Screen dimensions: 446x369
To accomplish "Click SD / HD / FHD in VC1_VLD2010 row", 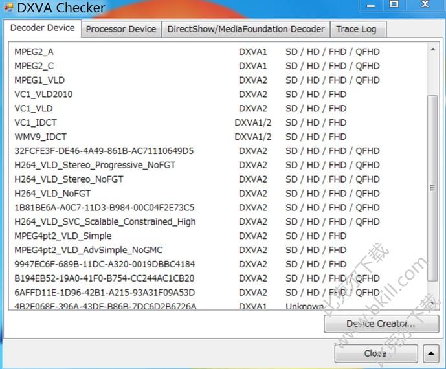I will pyautogui.click(x=316, y=94).
